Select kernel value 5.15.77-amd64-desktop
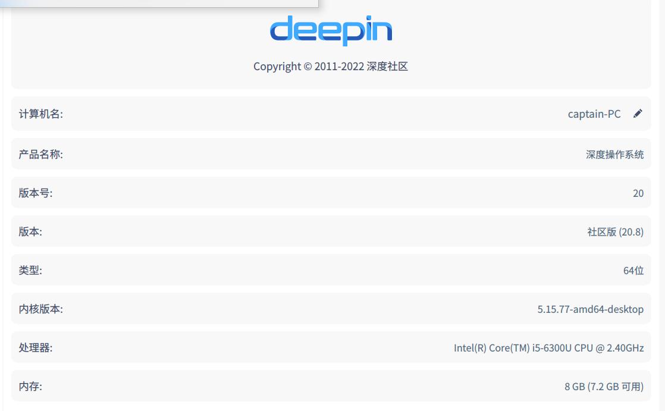Viewport: 665px width, 411px height. coord(591,309)
